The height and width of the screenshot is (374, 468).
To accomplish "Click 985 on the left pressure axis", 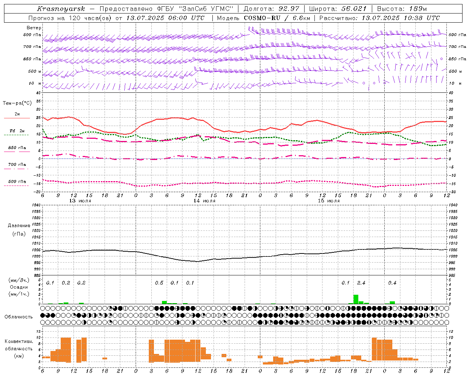I will [37, 275].
